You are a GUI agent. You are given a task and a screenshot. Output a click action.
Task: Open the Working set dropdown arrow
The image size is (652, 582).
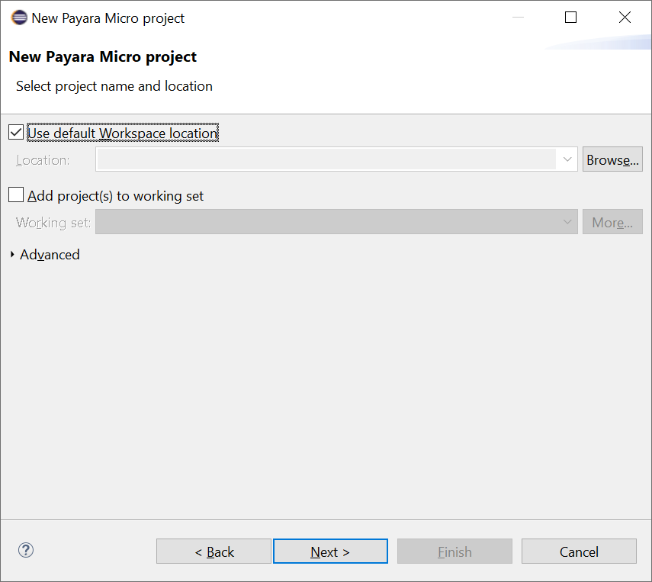(x=567, y=222)
